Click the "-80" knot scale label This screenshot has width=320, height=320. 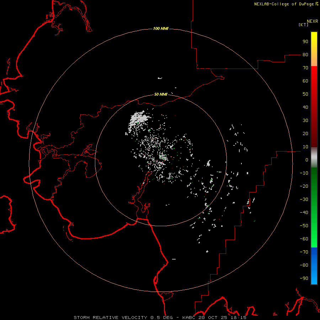[304, 265]
